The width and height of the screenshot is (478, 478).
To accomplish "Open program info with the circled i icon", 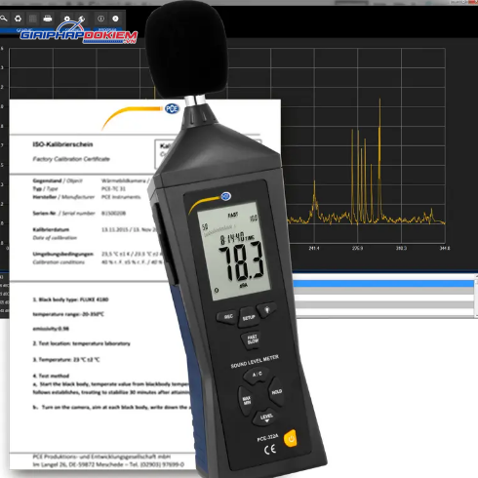I will tap(100, 19).
